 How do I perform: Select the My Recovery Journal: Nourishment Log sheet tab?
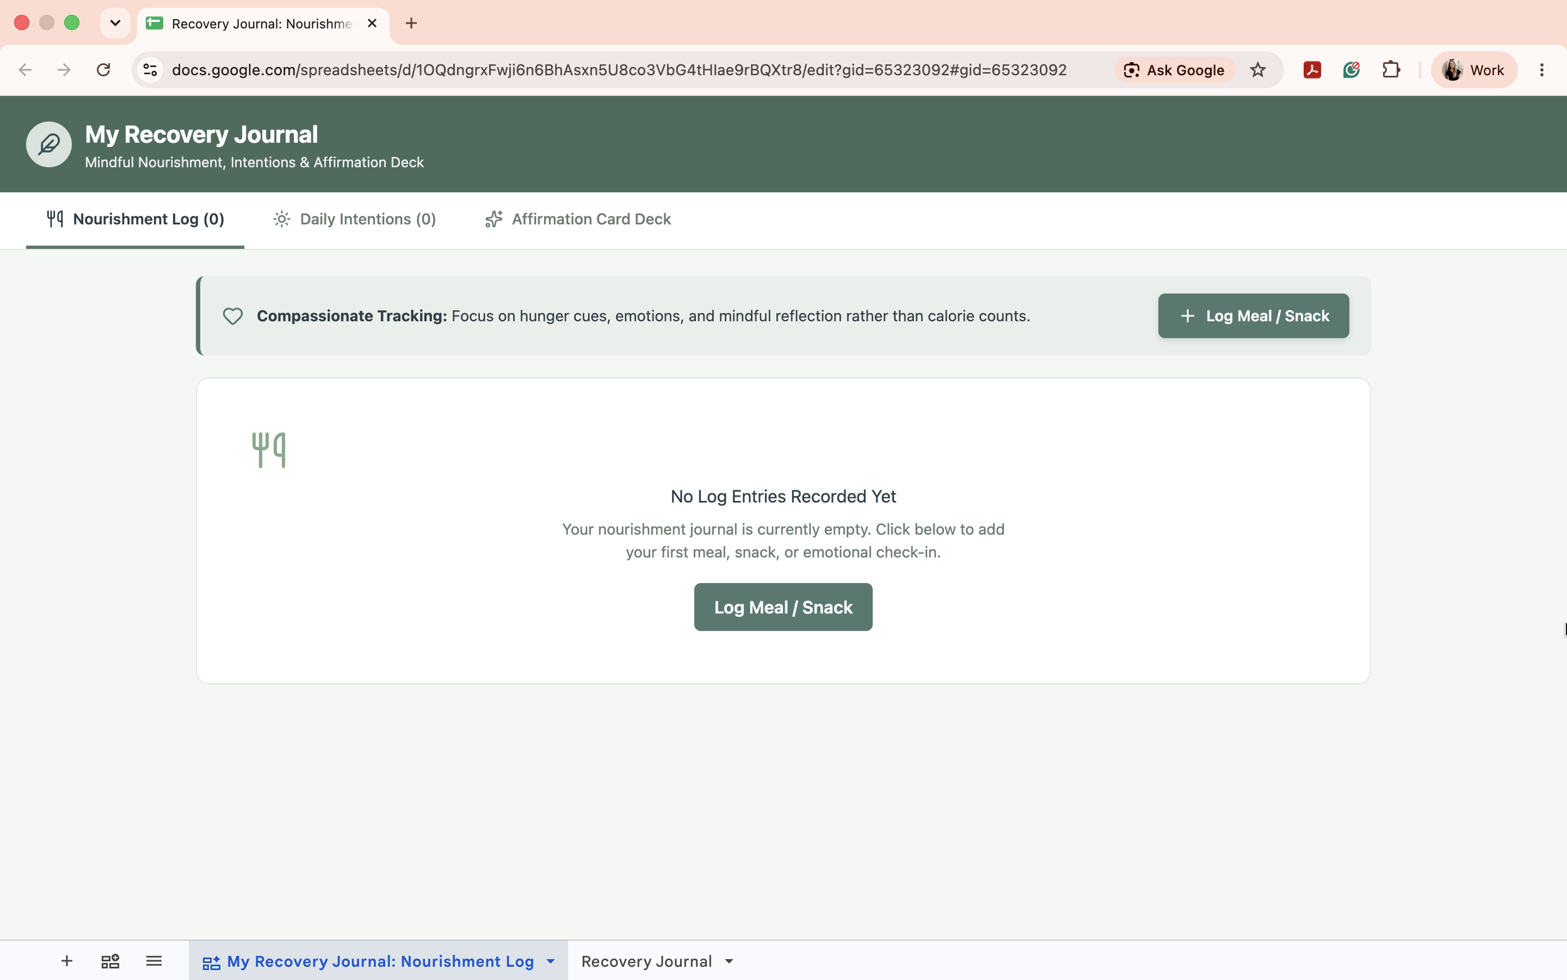[x=379, y=961]
